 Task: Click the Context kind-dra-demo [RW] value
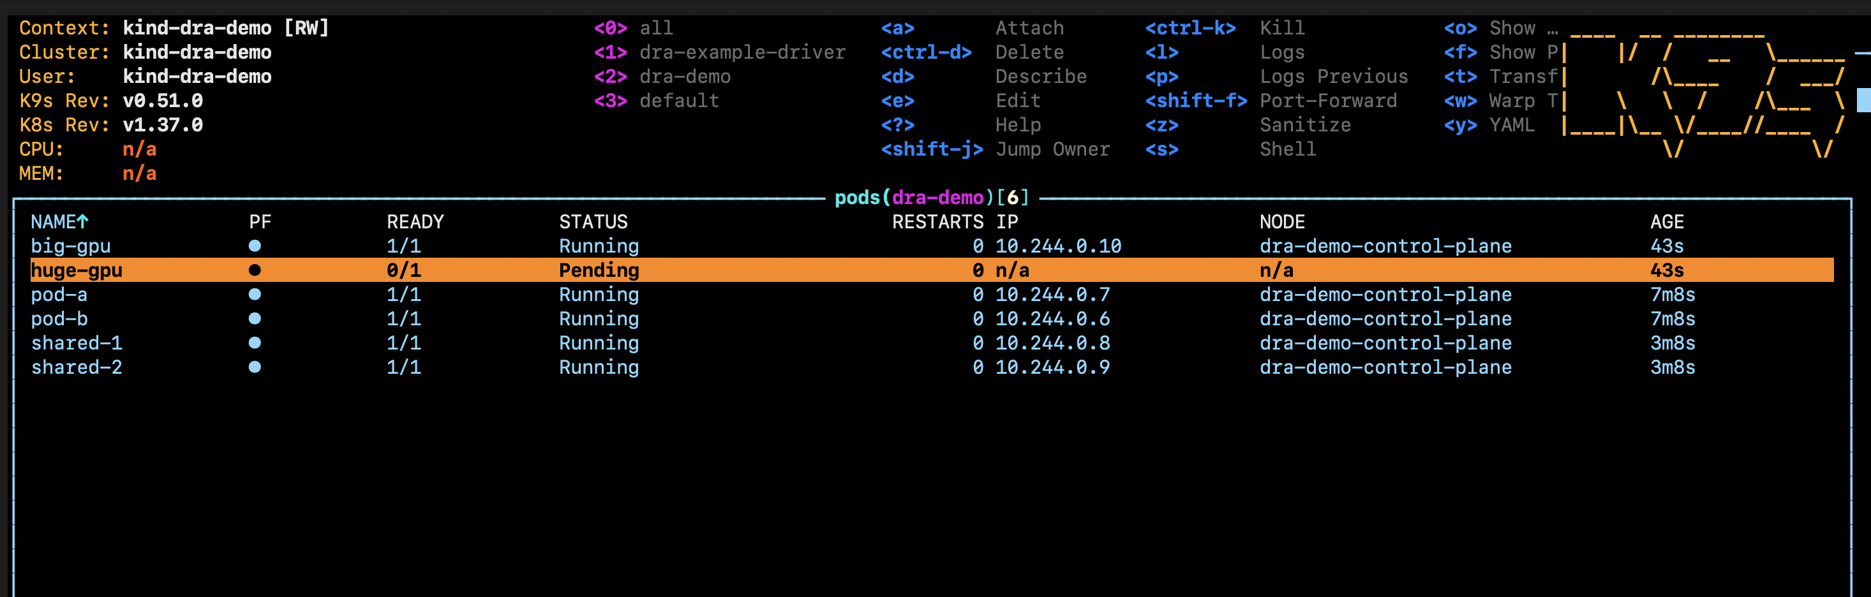226,27
